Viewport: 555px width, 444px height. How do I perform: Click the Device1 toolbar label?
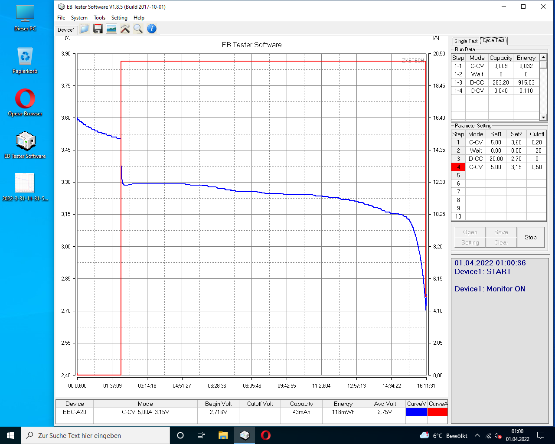tap(66, 30)
